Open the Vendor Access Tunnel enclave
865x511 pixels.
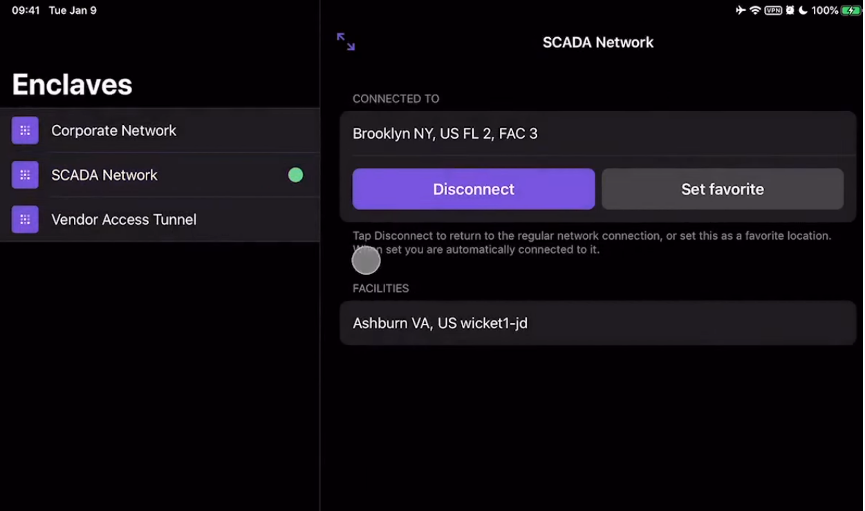tap(124, 220)
